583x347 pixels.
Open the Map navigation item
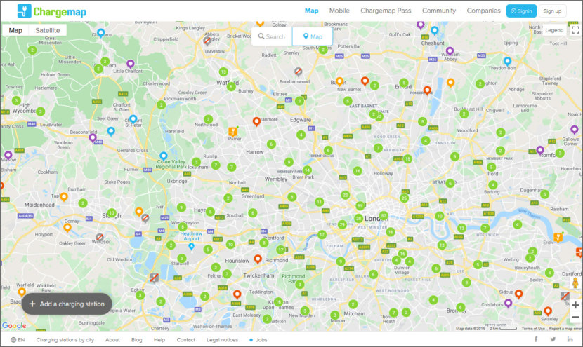coord(312,11)
